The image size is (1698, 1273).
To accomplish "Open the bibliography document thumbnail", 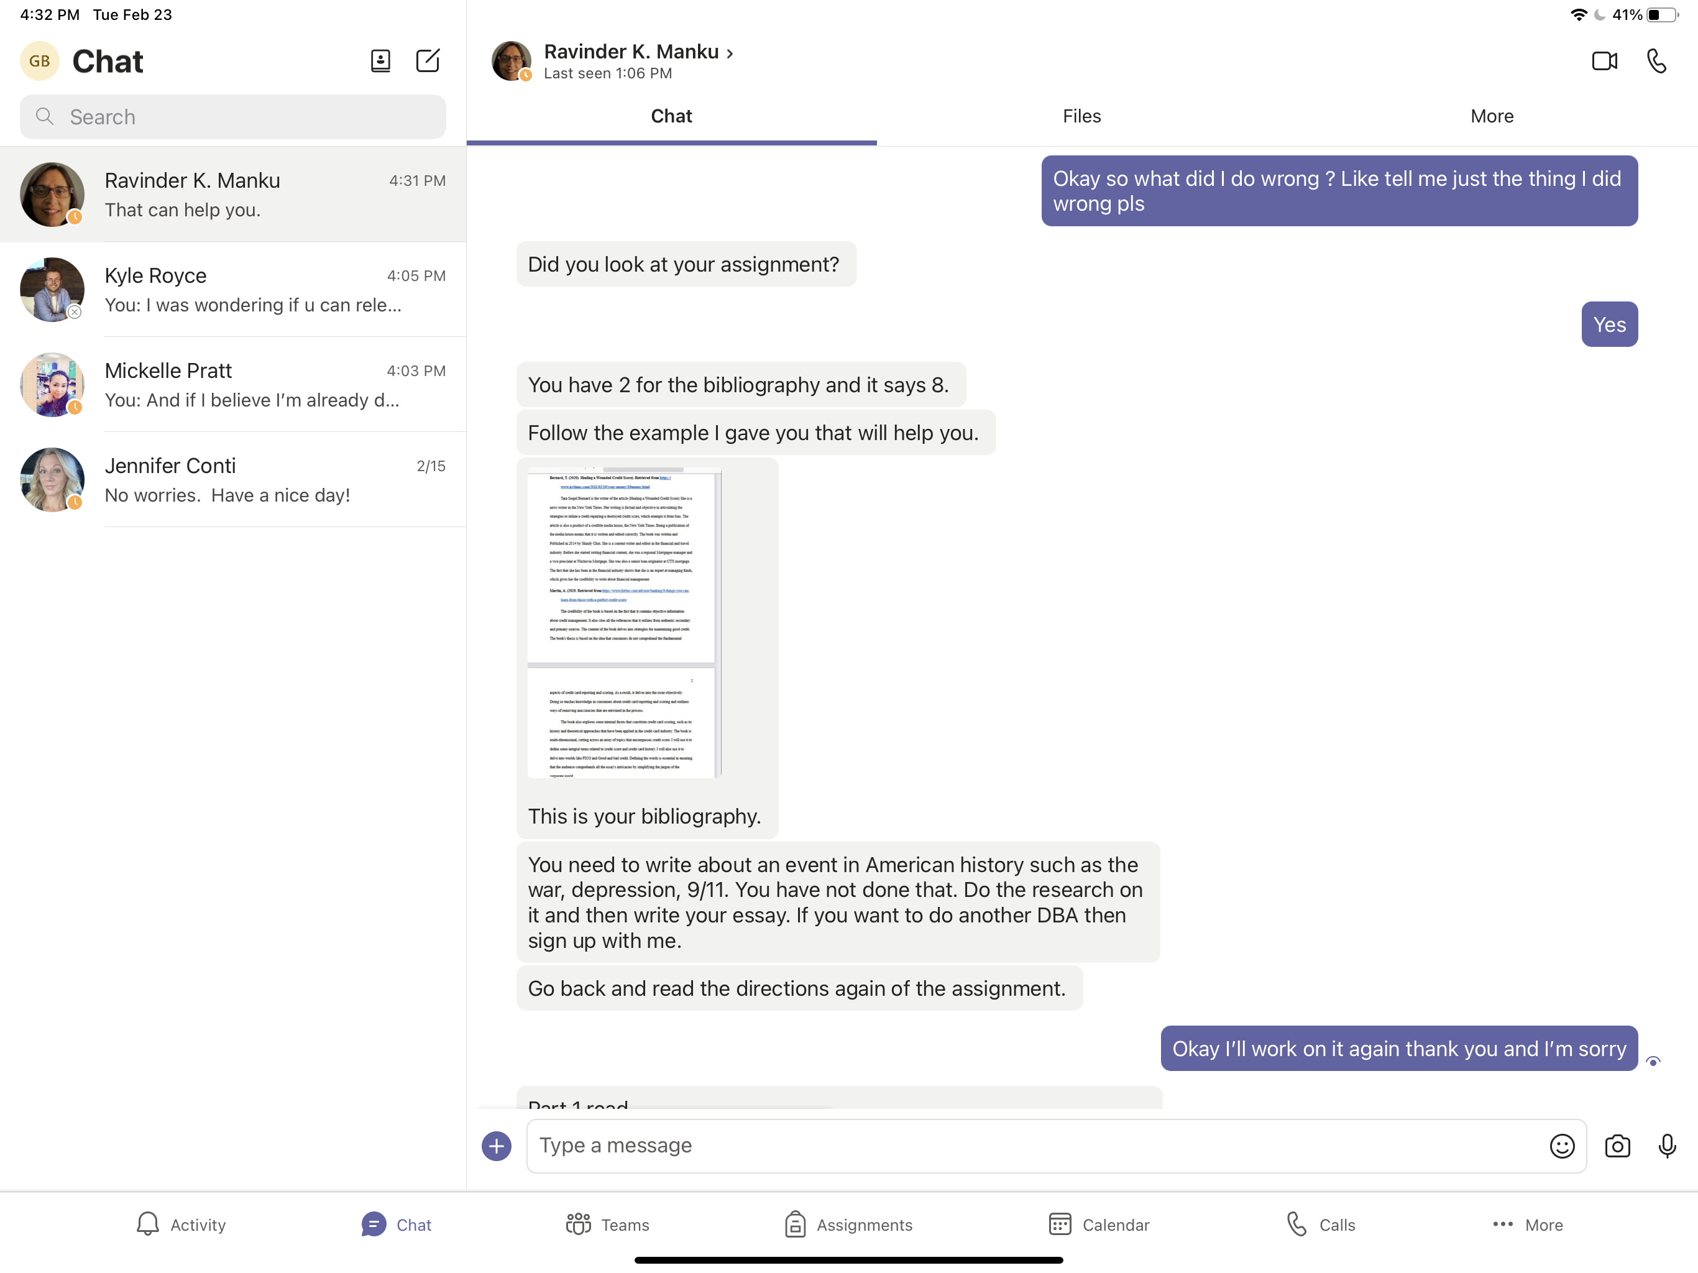I will point(623,622).
